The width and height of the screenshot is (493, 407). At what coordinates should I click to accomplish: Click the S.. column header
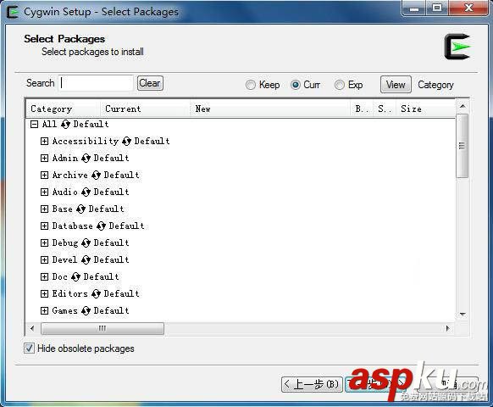(x=385, y=109)
